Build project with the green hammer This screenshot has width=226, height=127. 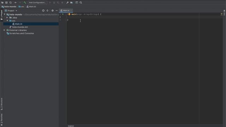click(25, 2)
